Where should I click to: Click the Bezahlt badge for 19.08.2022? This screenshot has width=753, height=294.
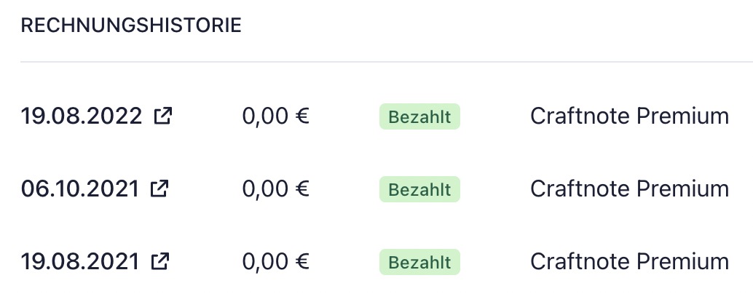(x=419, y=116)
